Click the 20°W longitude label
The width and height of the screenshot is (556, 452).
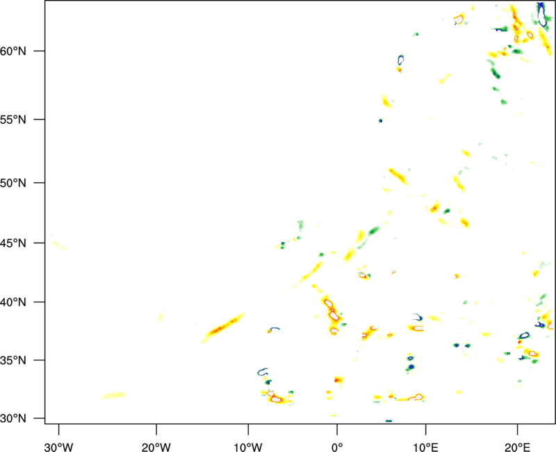(156, 447)
